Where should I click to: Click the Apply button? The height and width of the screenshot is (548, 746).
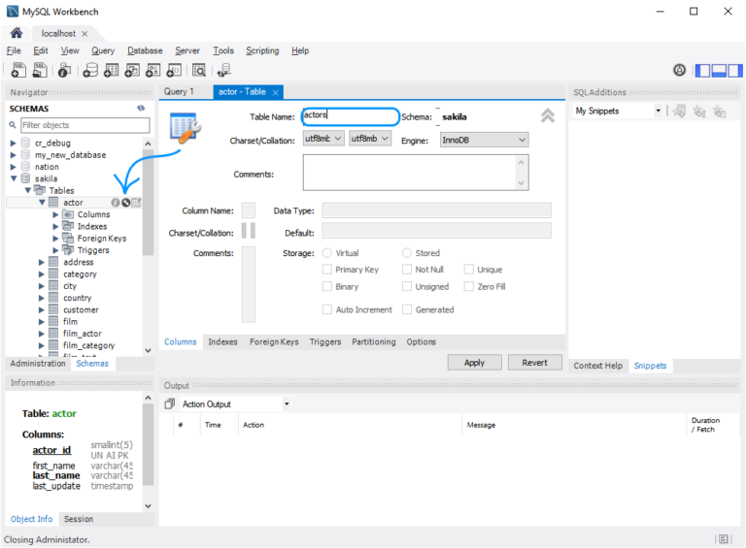click(x=474, y=362)
